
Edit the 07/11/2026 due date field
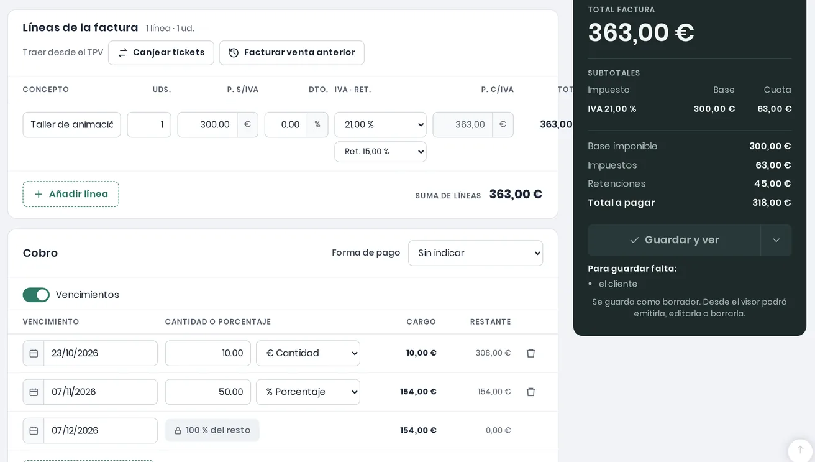tap(101, 392)
